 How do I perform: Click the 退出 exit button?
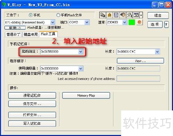158,16
